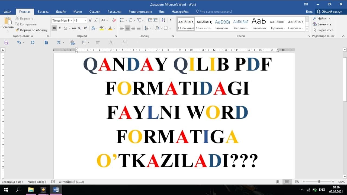Clear all formatting with eraser icon
Image resolution: width=347 pixels, height=195 pixels.
114,20
